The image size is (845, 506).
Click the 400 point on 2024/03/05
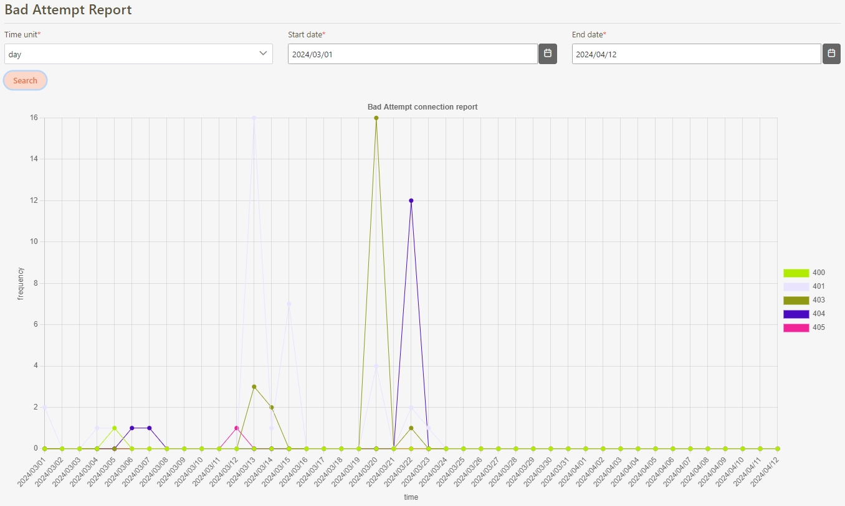click(x=115, y=428)
